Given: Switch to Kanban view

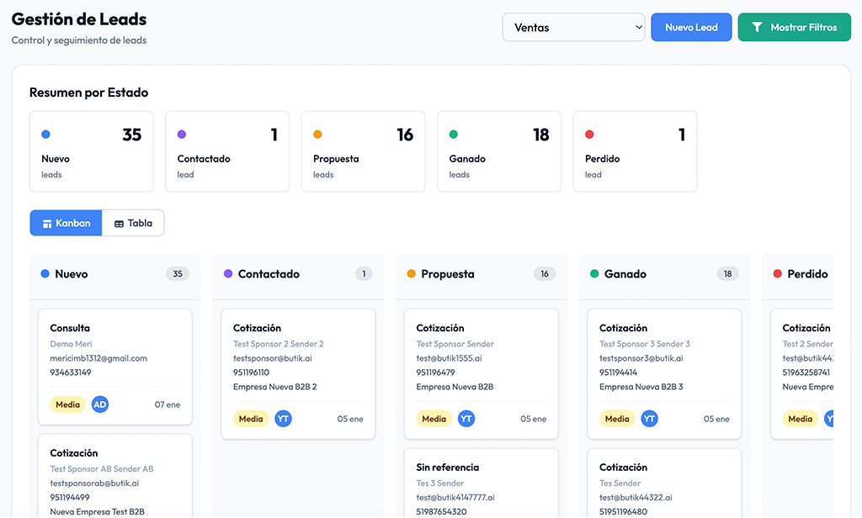Looking at the screenshot, I should [66, 223].
